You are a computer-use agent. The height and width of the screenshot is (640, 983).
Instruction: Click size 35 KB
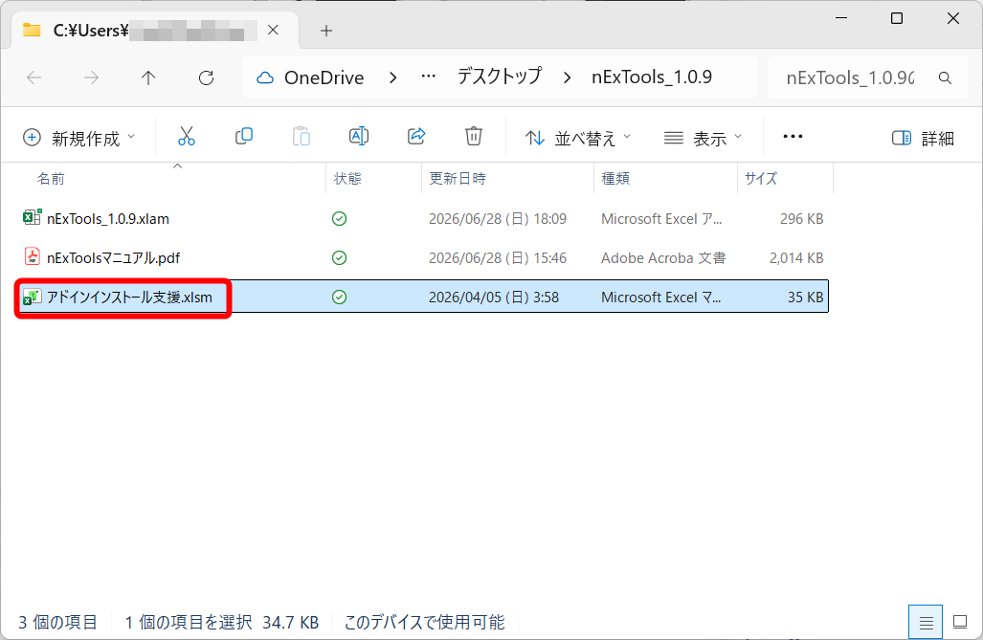click(806, 298)
